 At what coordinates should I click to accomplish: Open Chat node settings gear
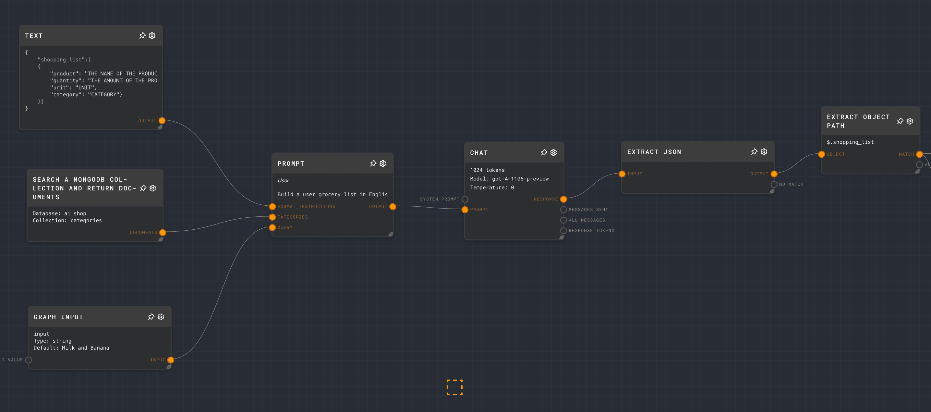pyautogui.click(x=553, y=152)
